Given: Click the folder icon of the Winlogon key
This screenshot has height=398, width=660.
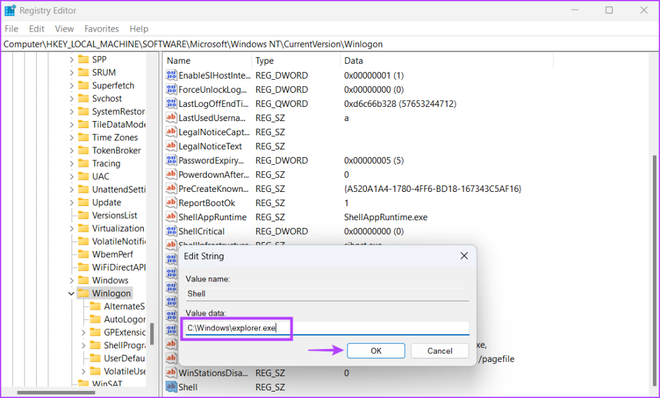Looking at the screenshot, I should [84, 293].
